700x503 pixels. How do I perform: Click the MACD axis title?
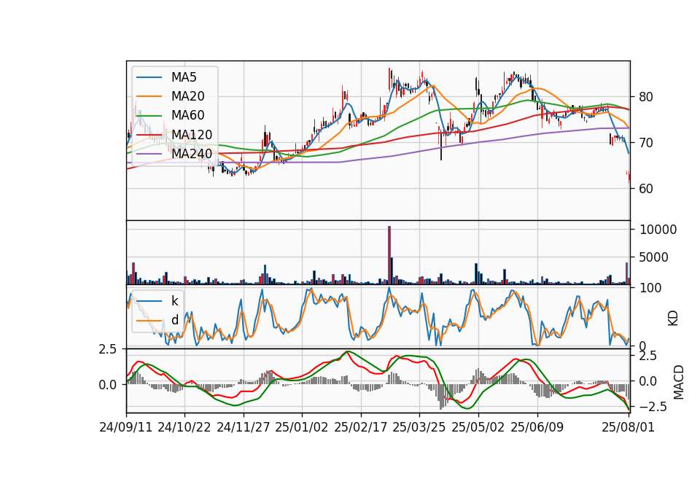[679, 382]
